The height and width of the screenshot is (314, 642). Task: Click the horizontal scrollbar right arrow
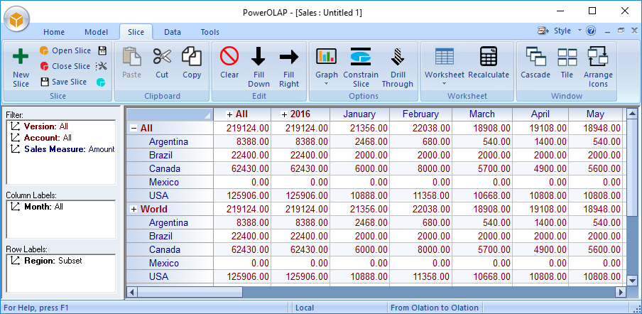621,292
